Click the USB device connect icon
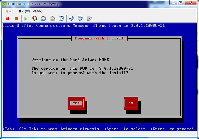199x139 pixels. [89, 19]
